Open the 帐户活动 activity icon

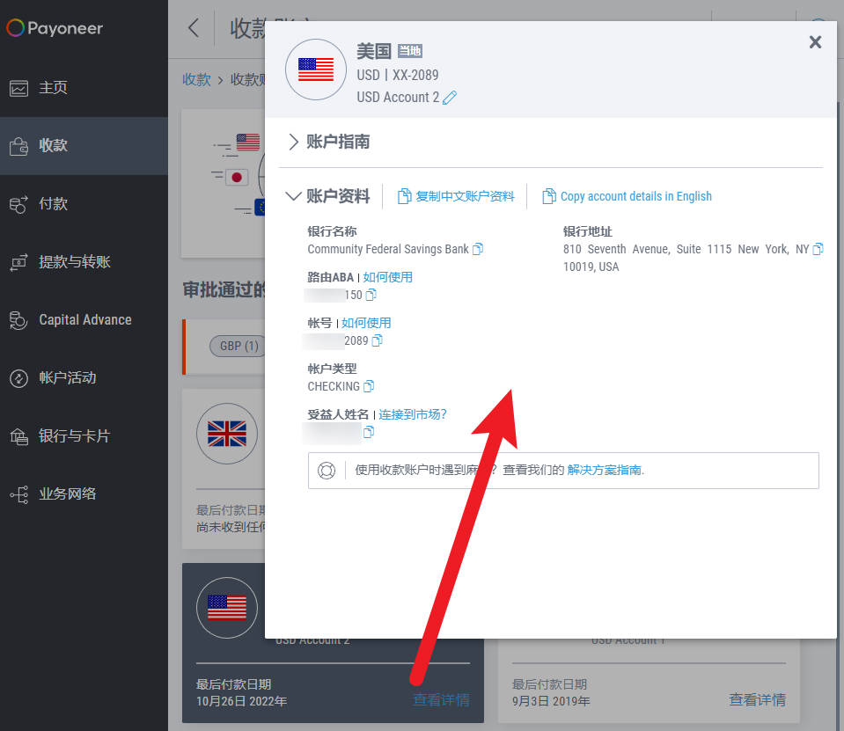coord(18,378)
